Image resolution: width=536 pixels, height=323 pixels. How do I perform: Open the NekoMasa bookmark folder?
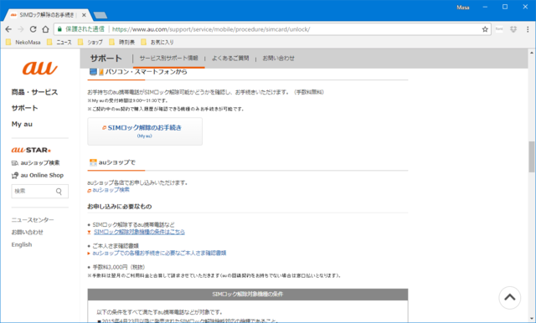(x=23, y=43)
